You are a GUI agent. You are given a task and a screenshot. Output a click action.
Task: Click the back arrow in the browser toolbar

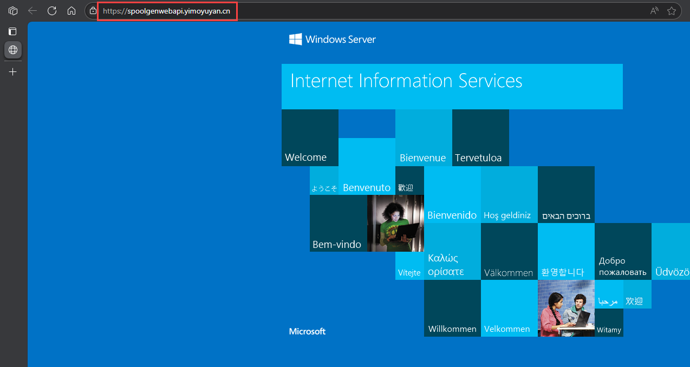pyautogui.click(x=32, y=11)
